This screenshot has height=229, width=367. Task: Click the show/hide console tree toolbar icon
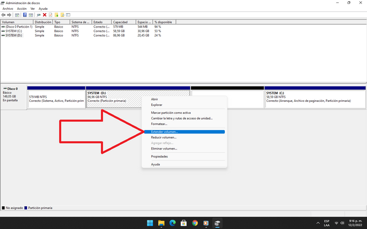17,15
